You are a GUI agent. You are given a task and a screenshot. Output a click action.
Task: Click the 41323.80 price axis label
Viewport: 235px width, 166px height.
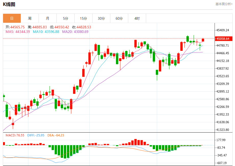click(x=222, y=130)
